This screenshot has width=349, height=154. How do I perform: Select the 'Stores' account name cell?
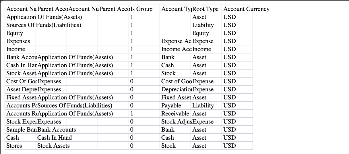14,146
